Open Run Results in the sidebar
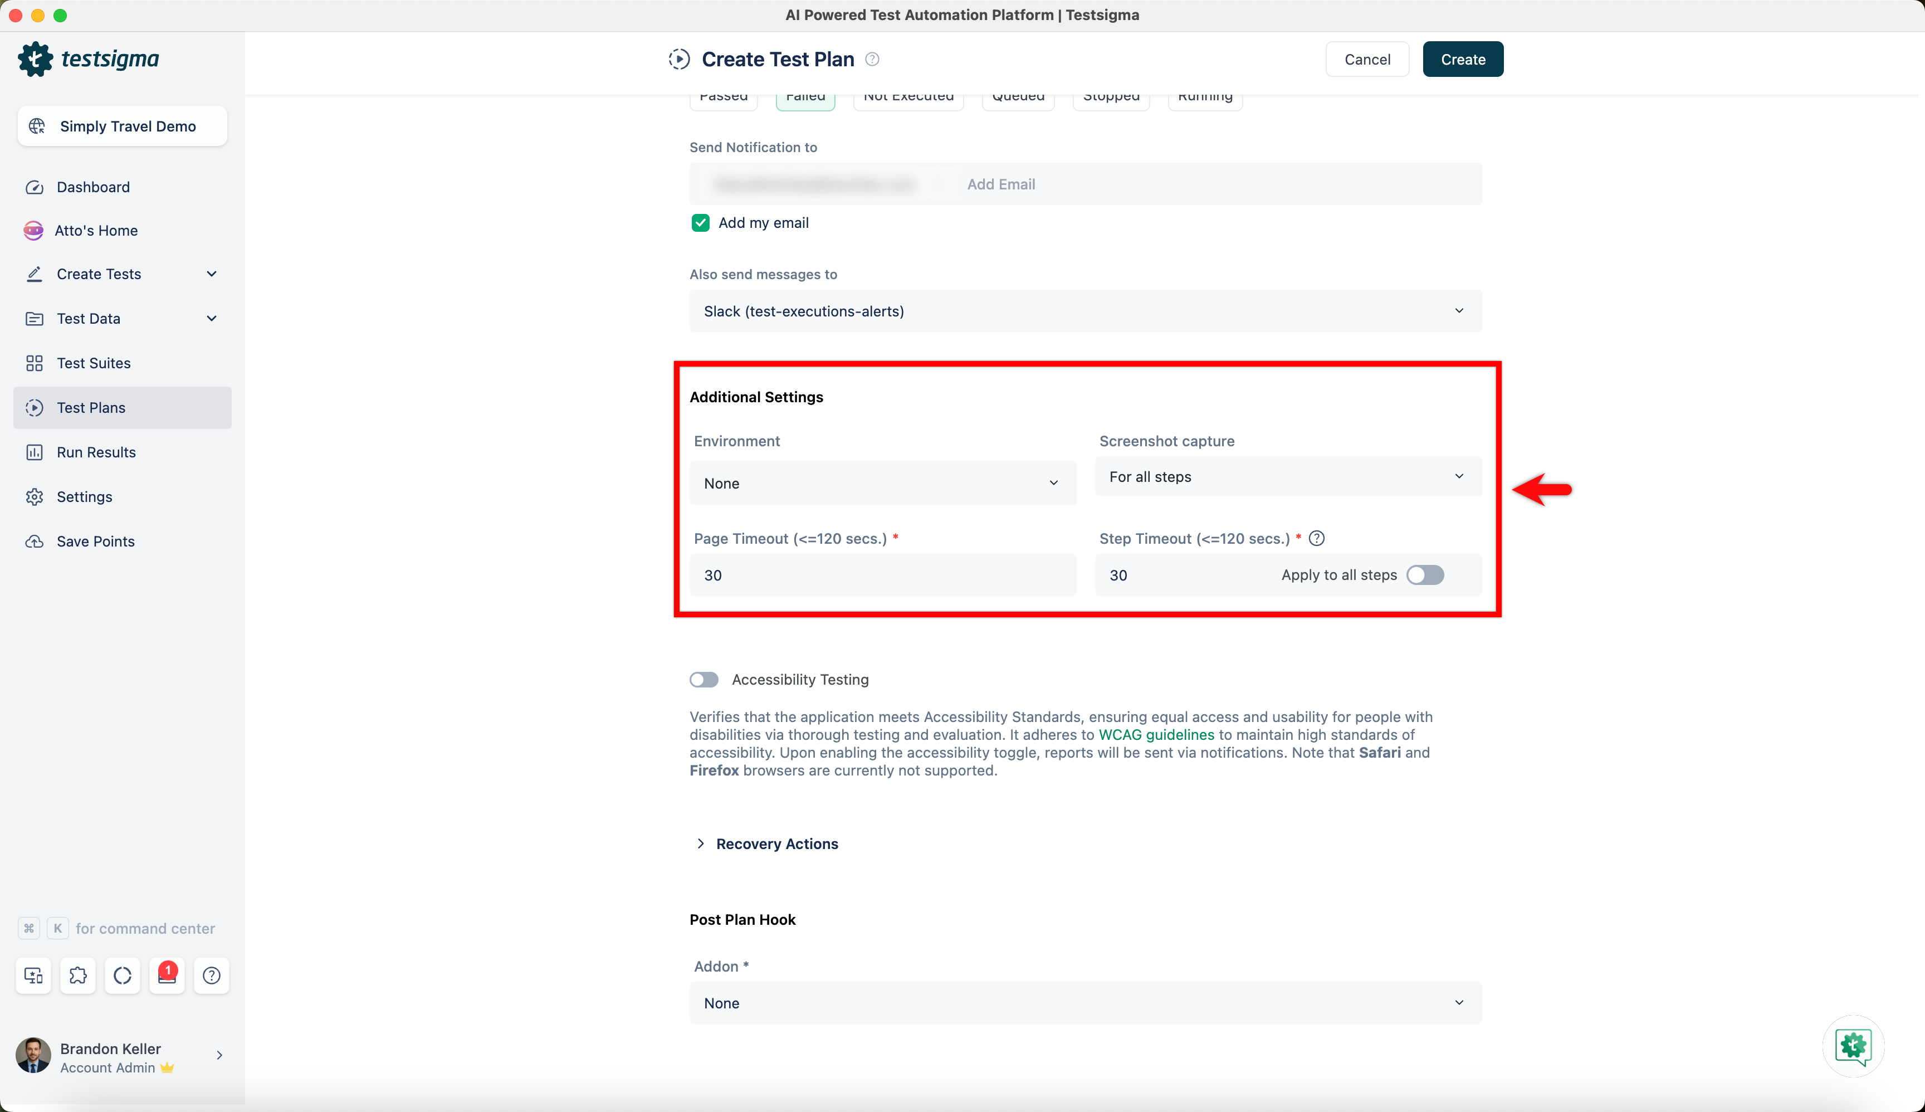The image size is (1925, 1112). tap(96, 452)
